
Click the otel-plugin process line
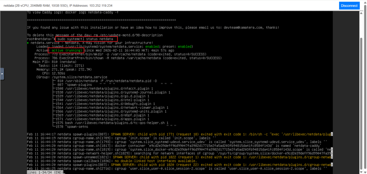[101, 100]
